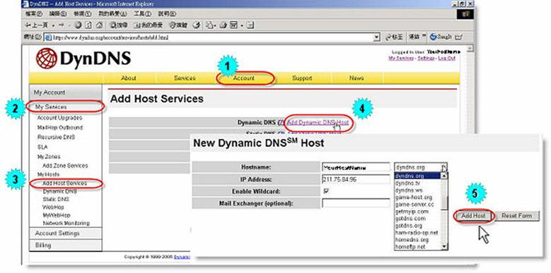Open Account Upgrades in sidebar
551x273 pixels.
(59, 118)
